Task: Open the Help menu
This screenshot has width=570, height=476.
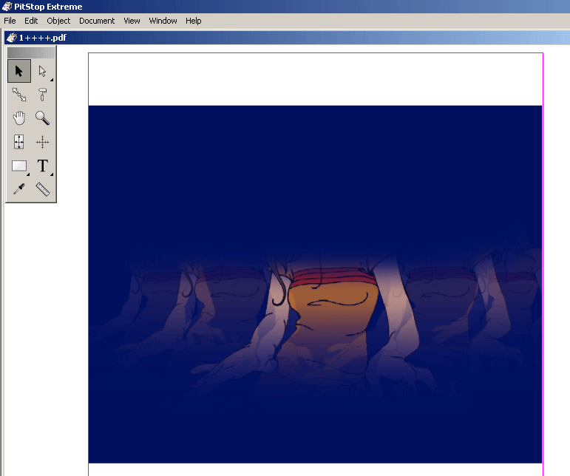Action: [x=194, y=21]
